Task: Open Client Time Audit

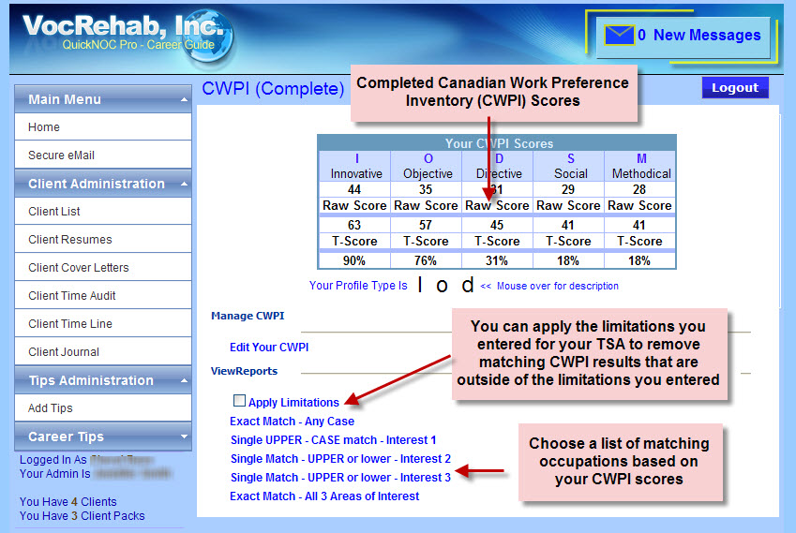Action: pos(72,296)
